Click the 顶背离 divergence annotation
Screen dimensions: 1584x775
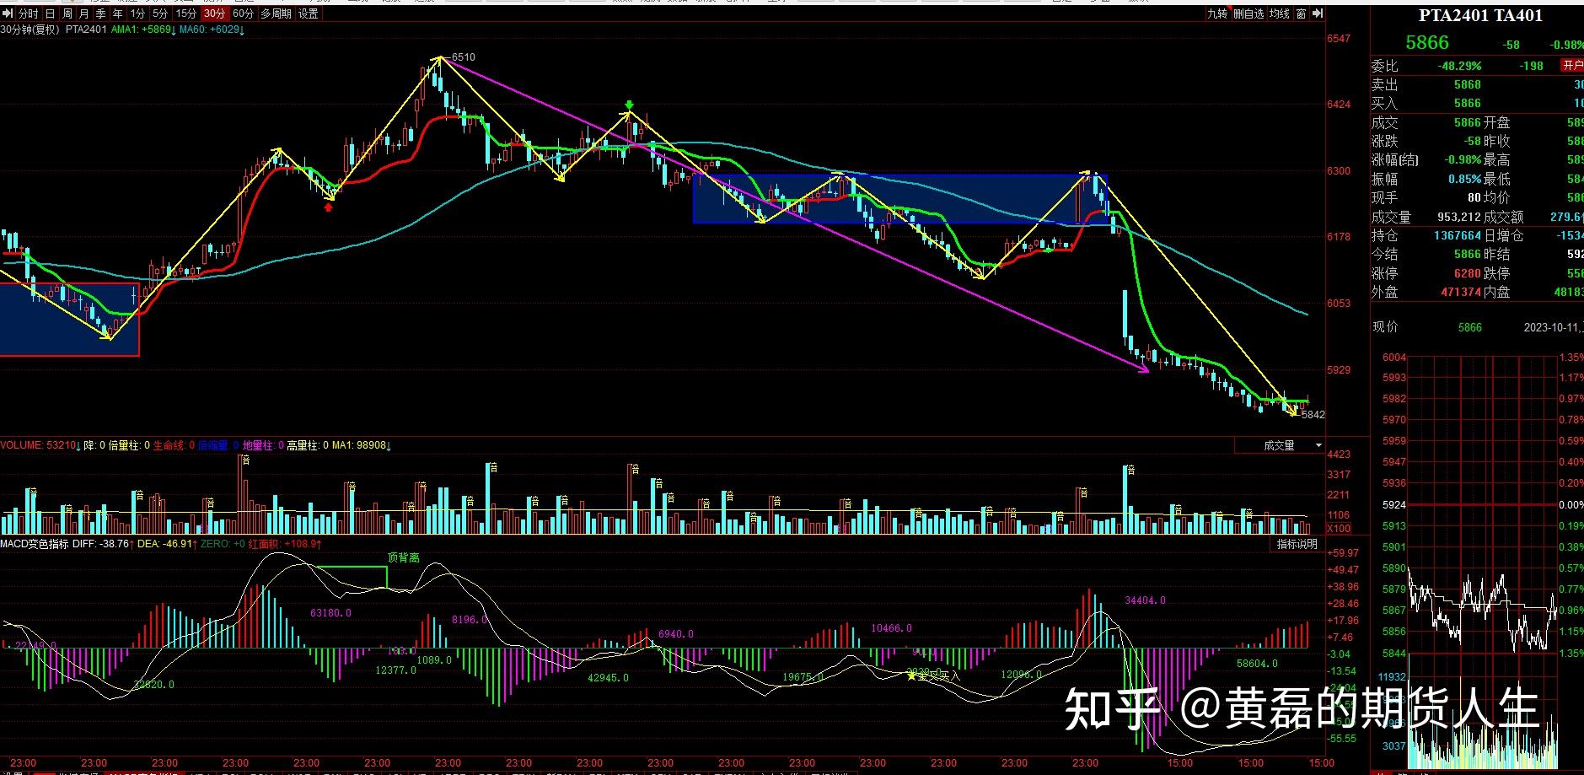(403, 557)
